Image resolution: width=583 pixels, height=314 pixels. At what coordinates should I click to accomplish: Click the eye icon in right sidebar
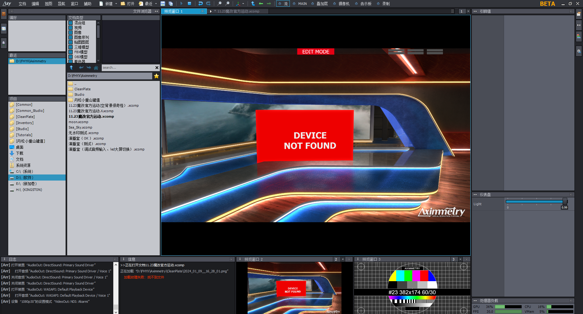click(x=579, y=25)
